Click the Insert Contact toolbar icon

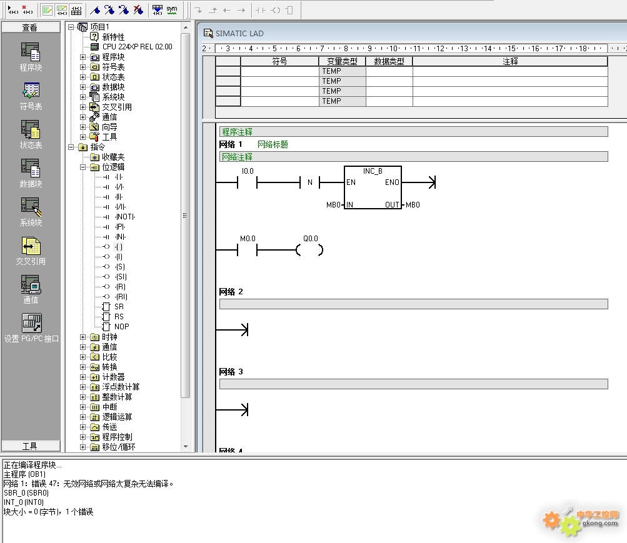pos(261,10)
